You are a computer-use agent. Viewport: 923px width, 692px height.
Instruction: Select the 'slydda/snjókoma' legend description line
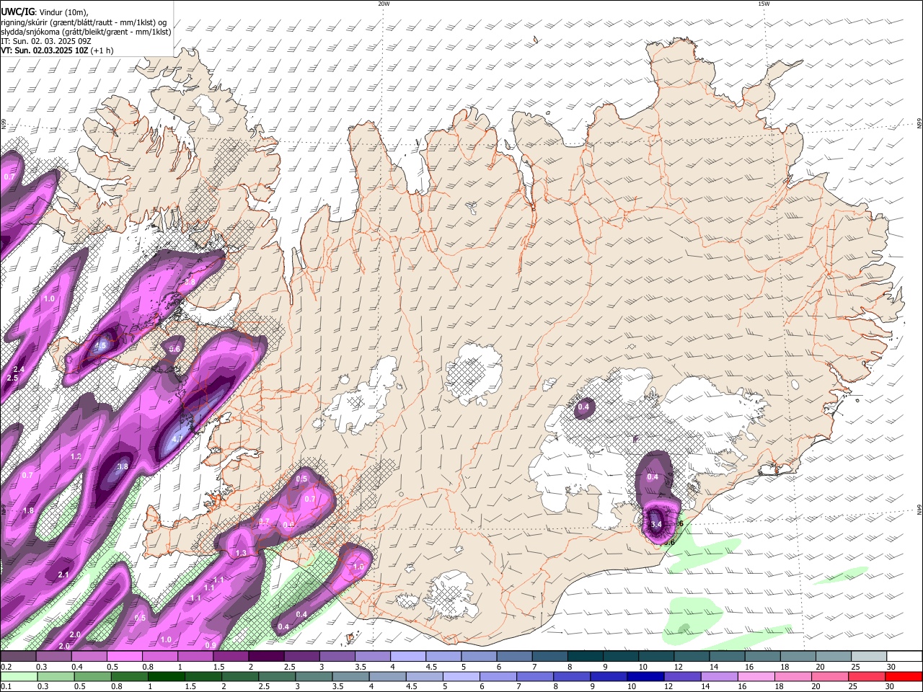(x=86, y=32)
